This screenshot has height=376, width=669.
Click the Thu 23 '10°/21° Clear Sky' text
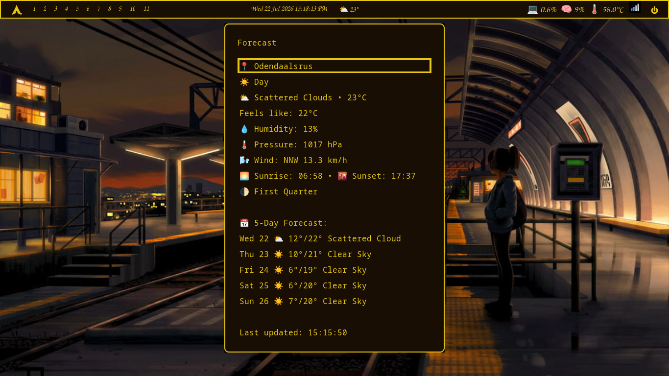(330, 254)
